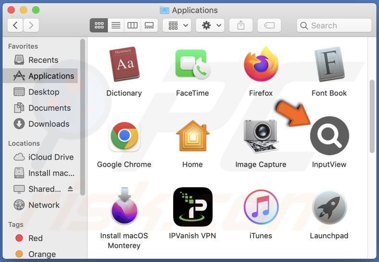The width and height of the screenshot is (379, 262).
Task: Switch to list view
Action: pos(116,25)
